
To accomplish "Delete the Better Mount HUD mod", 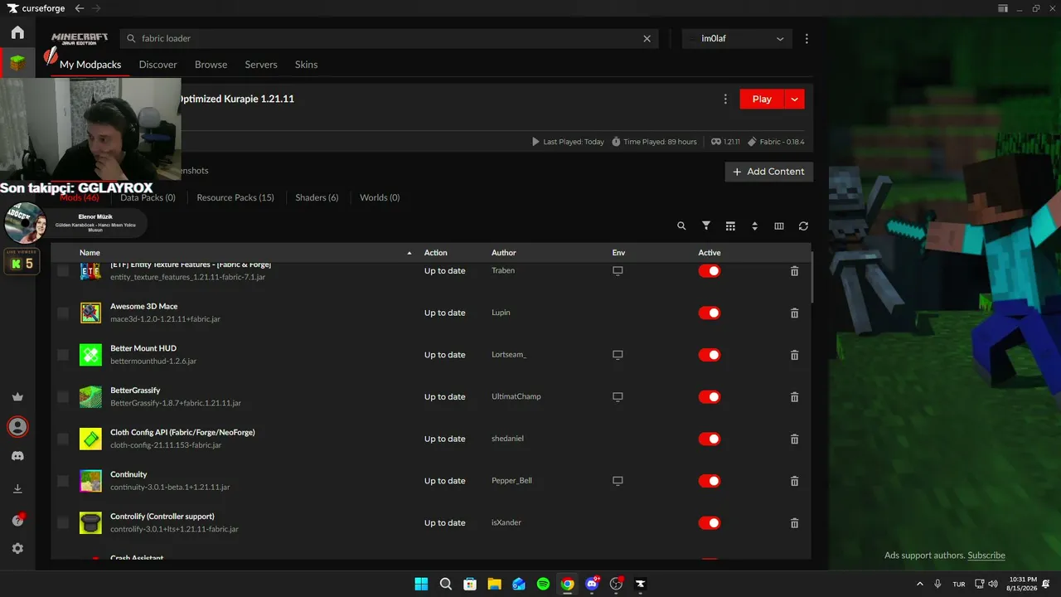I will point(794,355).
